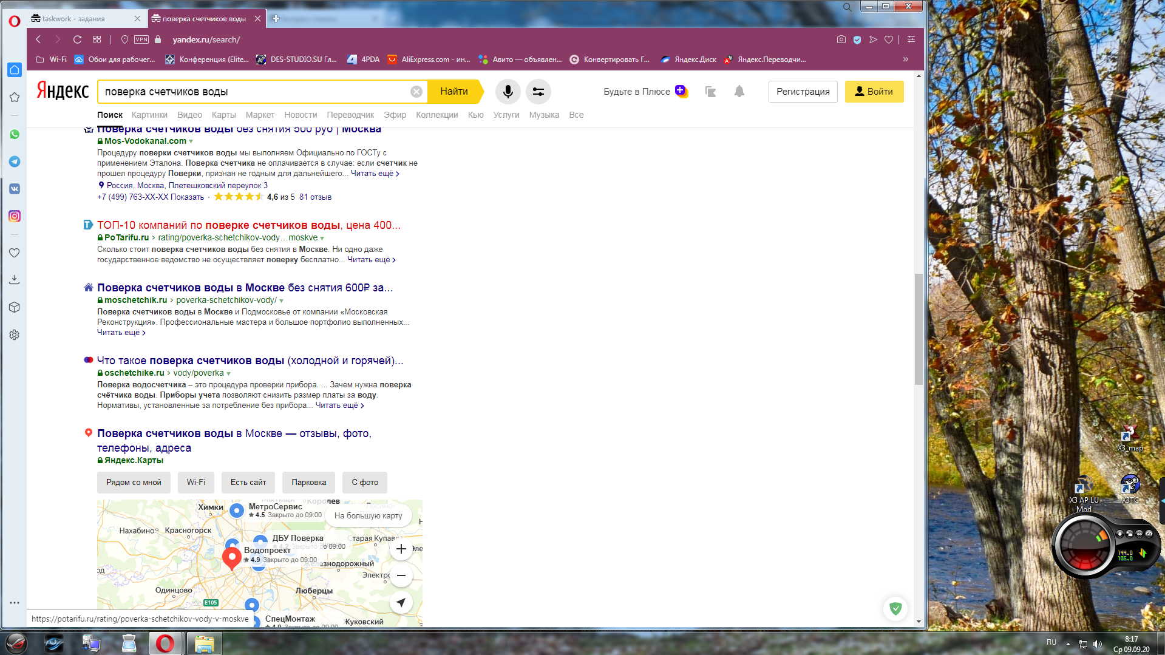
Task: Open Extensions cube icon in sidebar
Action: coord(15,307)
